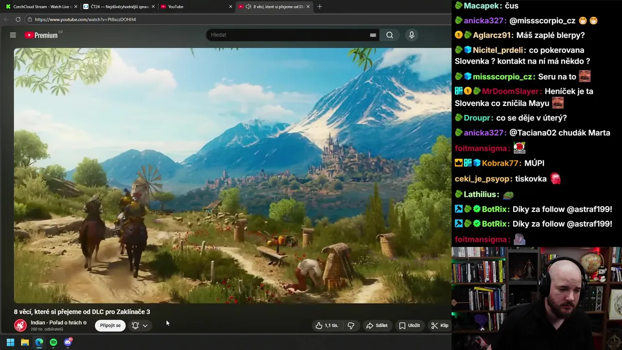Select the active Witcher DLC video tab
Viewport: 622px width, 350px height.
click(x=275, y=7)
